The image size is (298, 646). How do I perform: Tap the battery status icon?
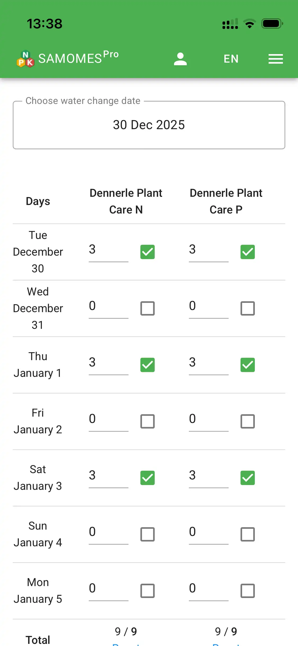[x=272, y=24]
